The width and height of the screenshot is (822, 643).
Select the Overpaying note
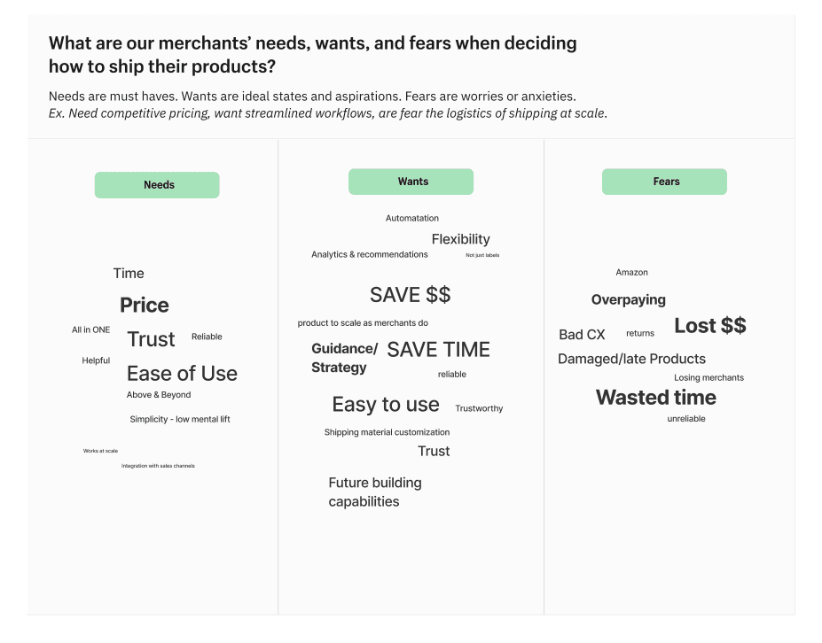[628, 300]
